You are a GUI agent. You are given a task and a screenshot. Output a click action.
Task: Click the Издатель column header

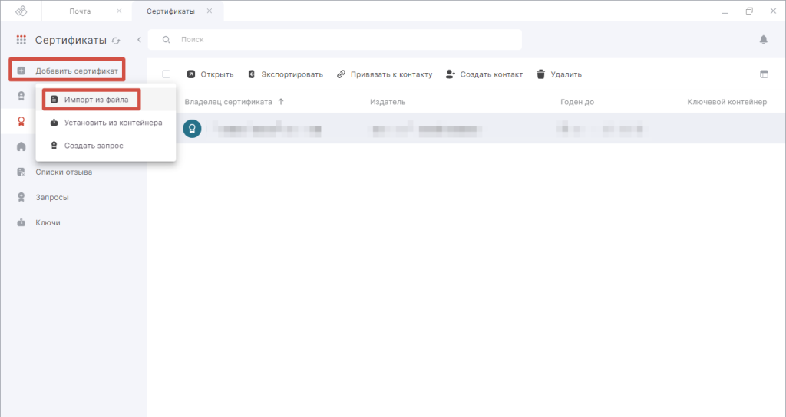click(x=388, y=102)
